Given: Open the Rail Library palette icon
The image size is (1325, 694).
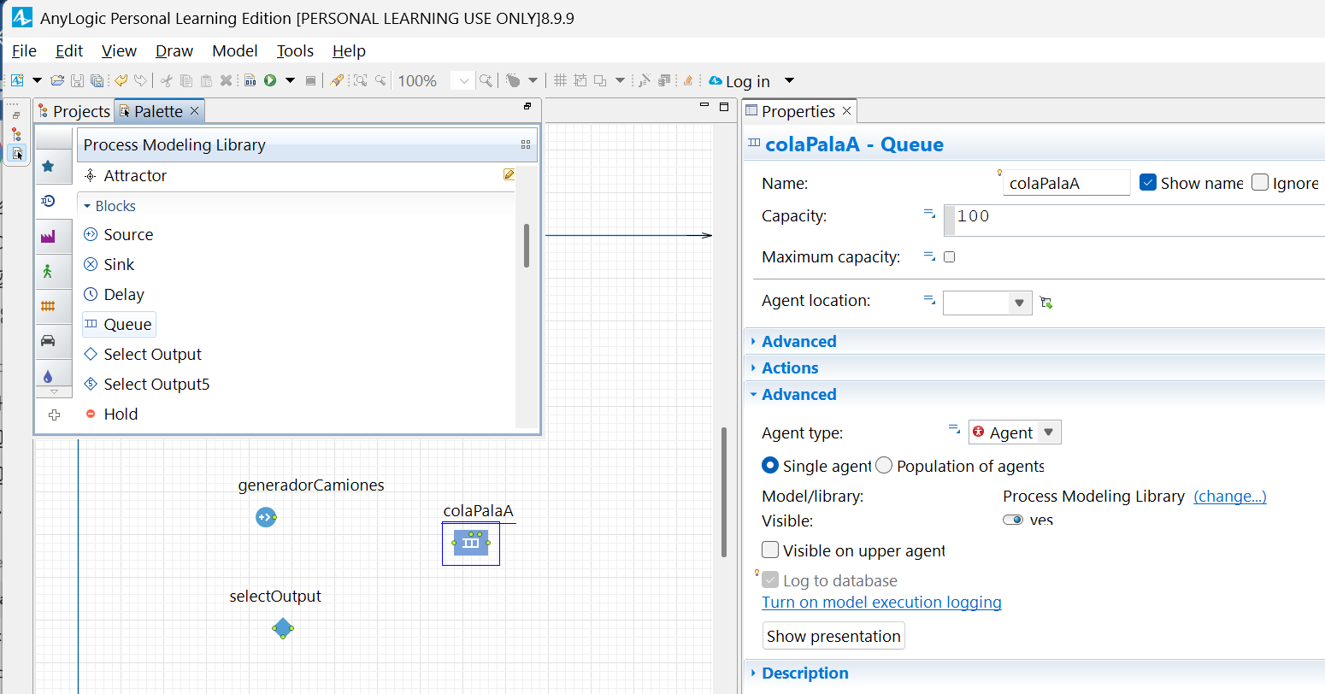Looking at the screenshot, I should [x=48, y=306].
